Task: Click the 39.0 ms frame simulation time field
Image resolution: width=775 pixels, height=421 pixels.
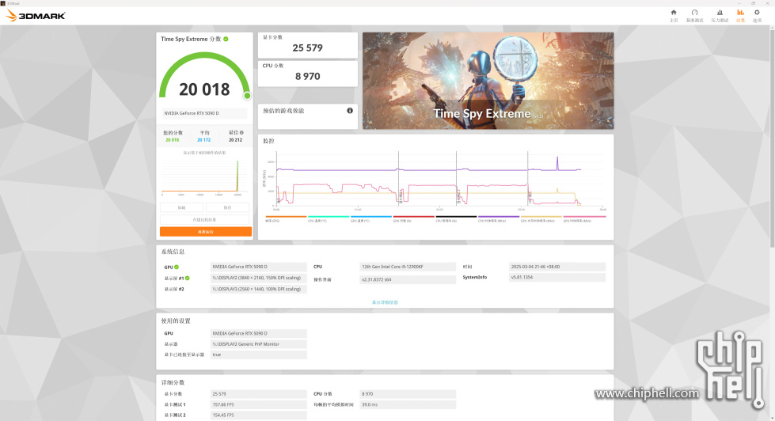Action: (x=408, y=404)
